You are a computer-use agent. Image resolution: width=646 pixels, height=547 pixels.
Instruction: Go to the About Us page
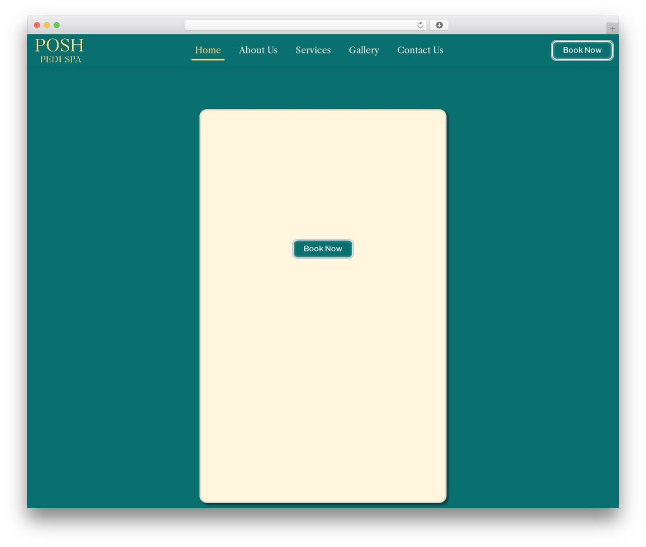[x=258, y=50]
